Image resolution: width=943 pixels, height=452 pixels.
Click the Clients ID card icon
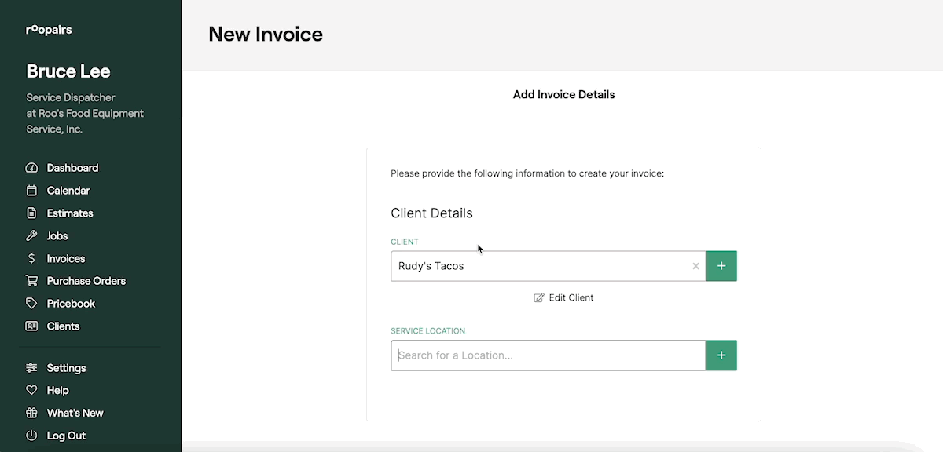pyautogui.click(x=31, y=326)
